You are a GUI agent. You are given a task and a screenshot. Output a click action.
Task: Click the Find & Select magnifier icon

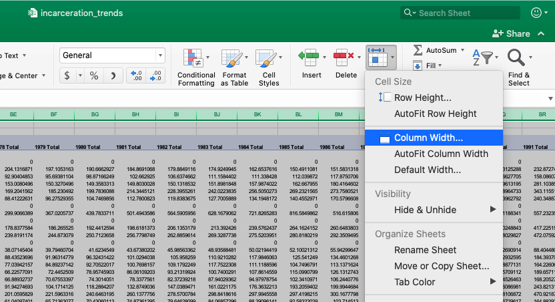click(516, 57)
